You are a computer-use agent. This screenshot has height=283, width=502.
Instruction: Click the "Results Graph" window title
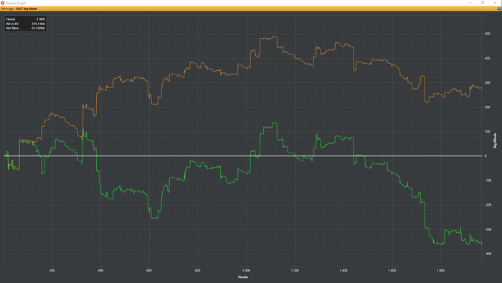[x=16, y=3]
